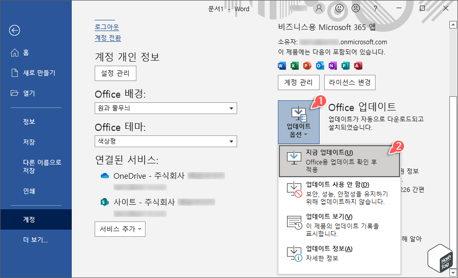Open the 서비스 추가 dropdown button

point(120,229)
